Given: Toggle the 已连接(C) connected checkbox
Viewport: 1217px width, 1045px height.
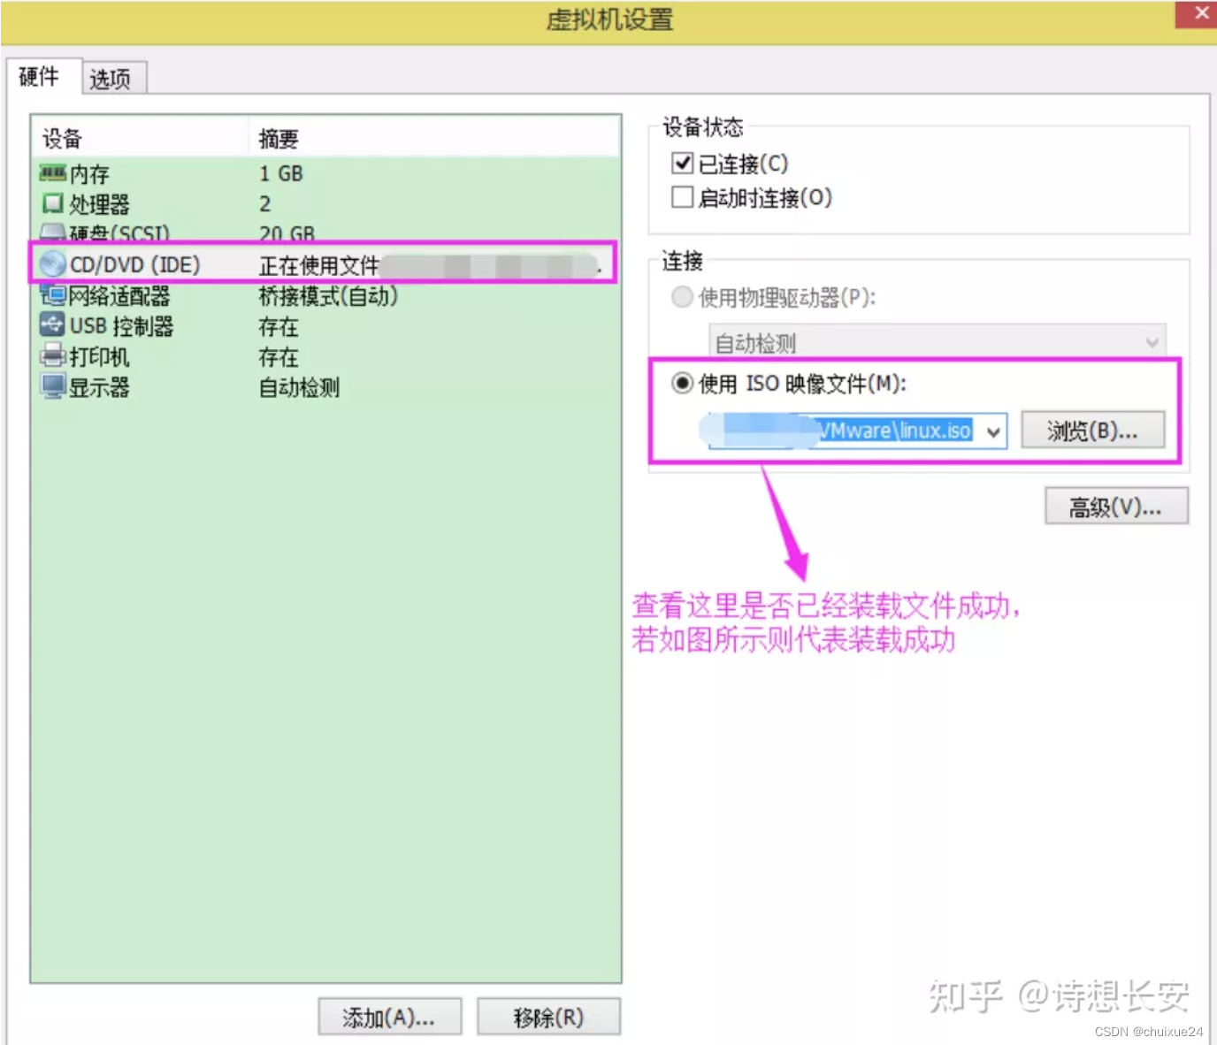Looking at the screenshot, I should click(x=682, y=163).
